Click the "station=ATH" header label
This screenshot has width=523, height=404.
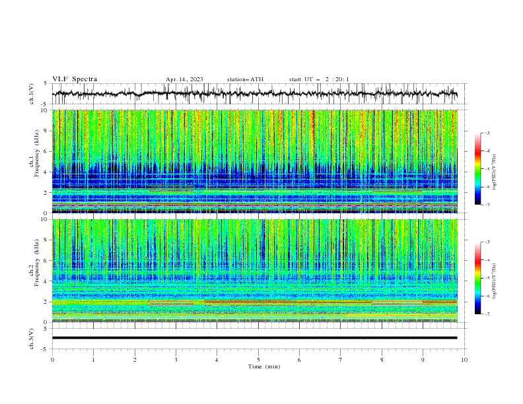(x=245, y=79)
